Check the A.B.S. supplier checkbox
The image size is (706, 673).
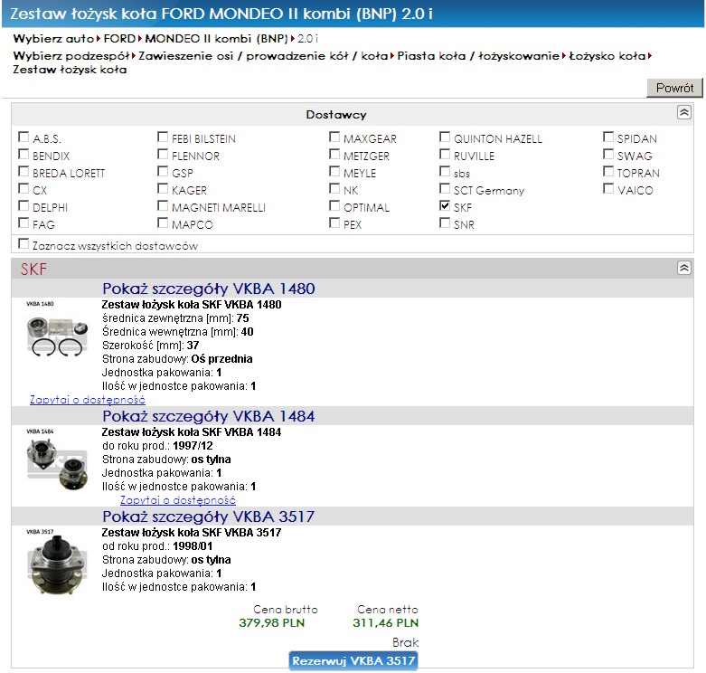24,137
